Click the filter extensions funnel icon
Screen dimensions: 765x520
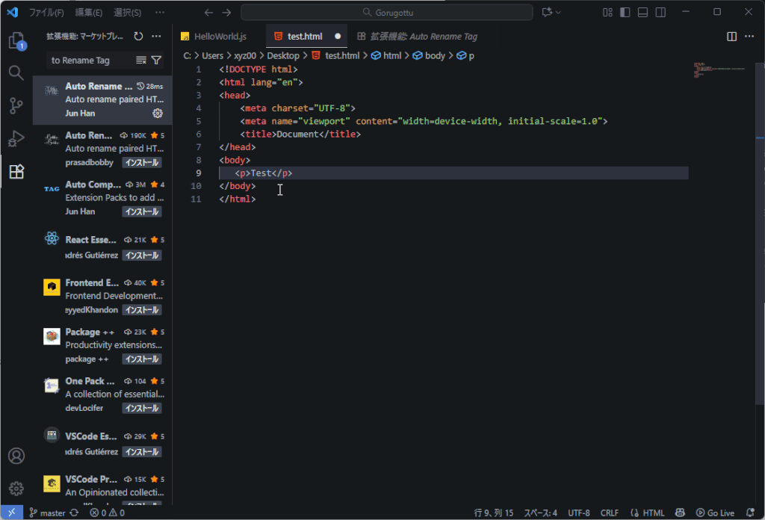(156, 61)
